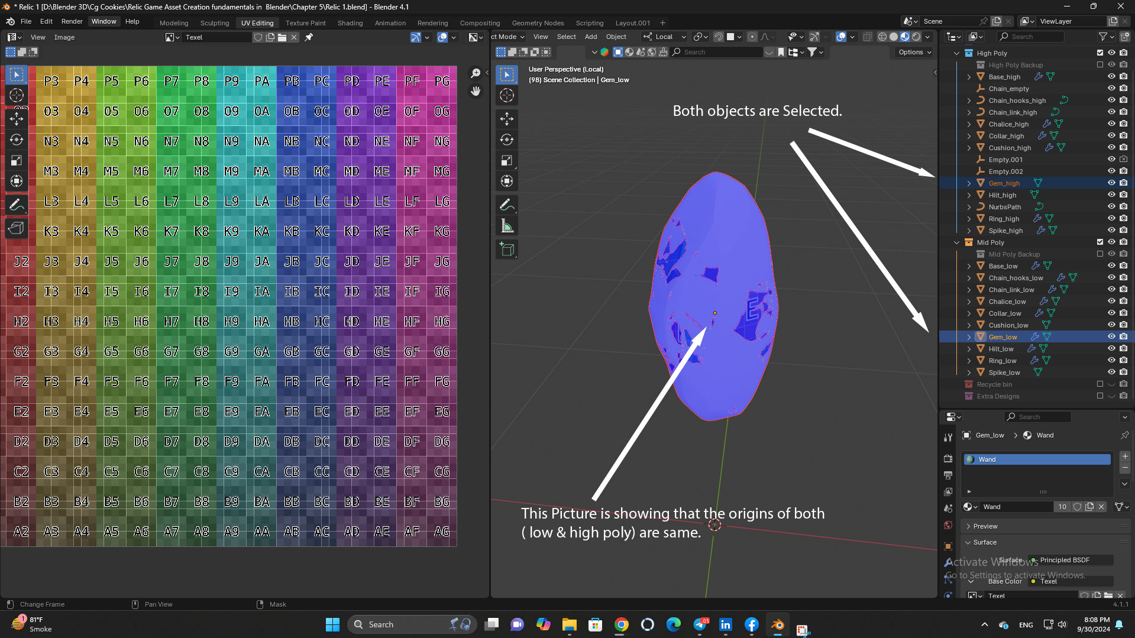Viewport: 1135px width, 638px height.
Task: Select the Annotate tool in UV editor
Action: (x=17, y=205)
